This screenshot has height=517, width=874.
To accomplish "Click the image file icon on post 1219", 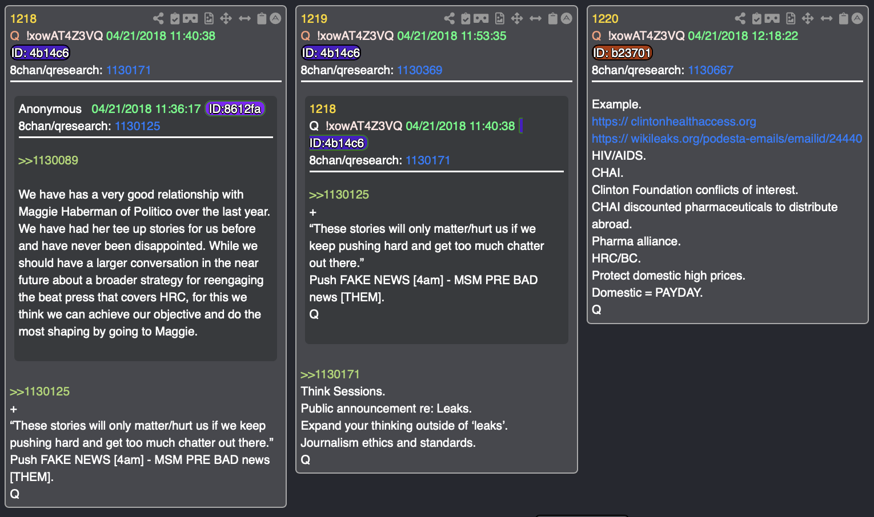I will point(500,18).
